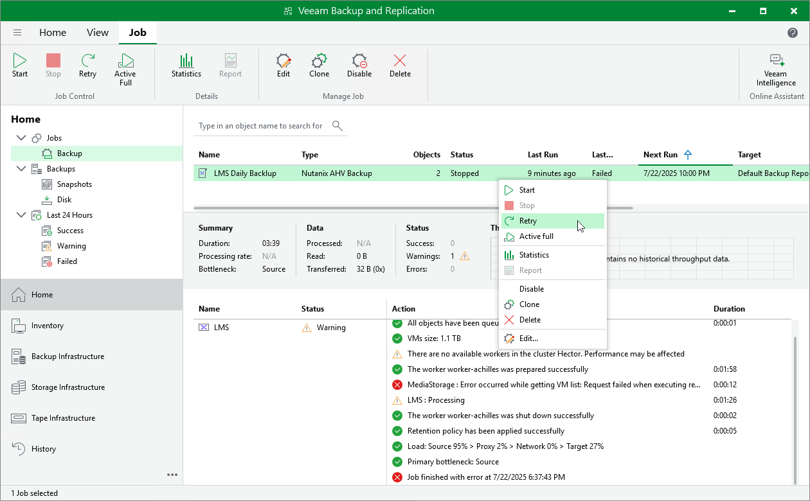Choose Active full in the context menu
Viewport: 810px width, 501px height.
(x=553, y=236)
